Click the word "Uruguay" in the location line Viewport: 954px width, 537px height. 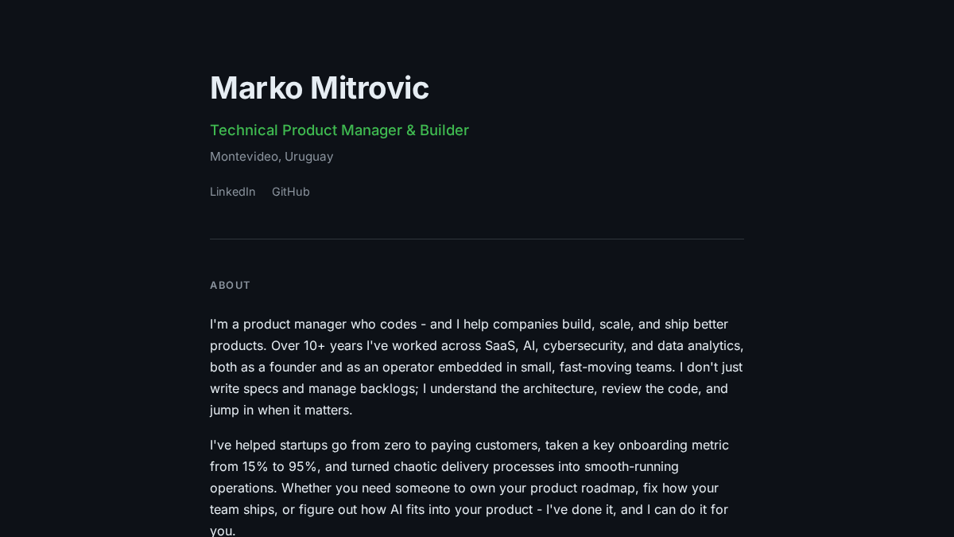(309, 157)
